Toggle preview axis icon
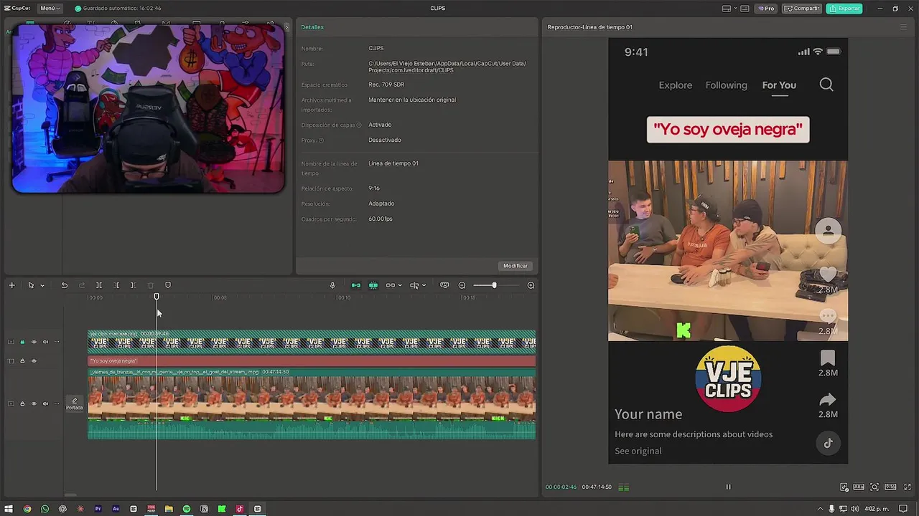Image resolution: width=919 pixels, height=516 pixels. point(414,285)
